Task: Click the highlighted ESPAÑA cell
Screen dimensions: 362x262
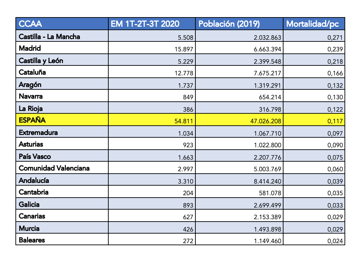Action: click(x=32, y=120)
